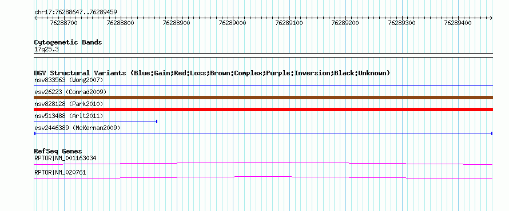Click the 76288900 ruler coordinate
Screen dimensions: 509x211
pyautogui.click(x=177, y=23)
